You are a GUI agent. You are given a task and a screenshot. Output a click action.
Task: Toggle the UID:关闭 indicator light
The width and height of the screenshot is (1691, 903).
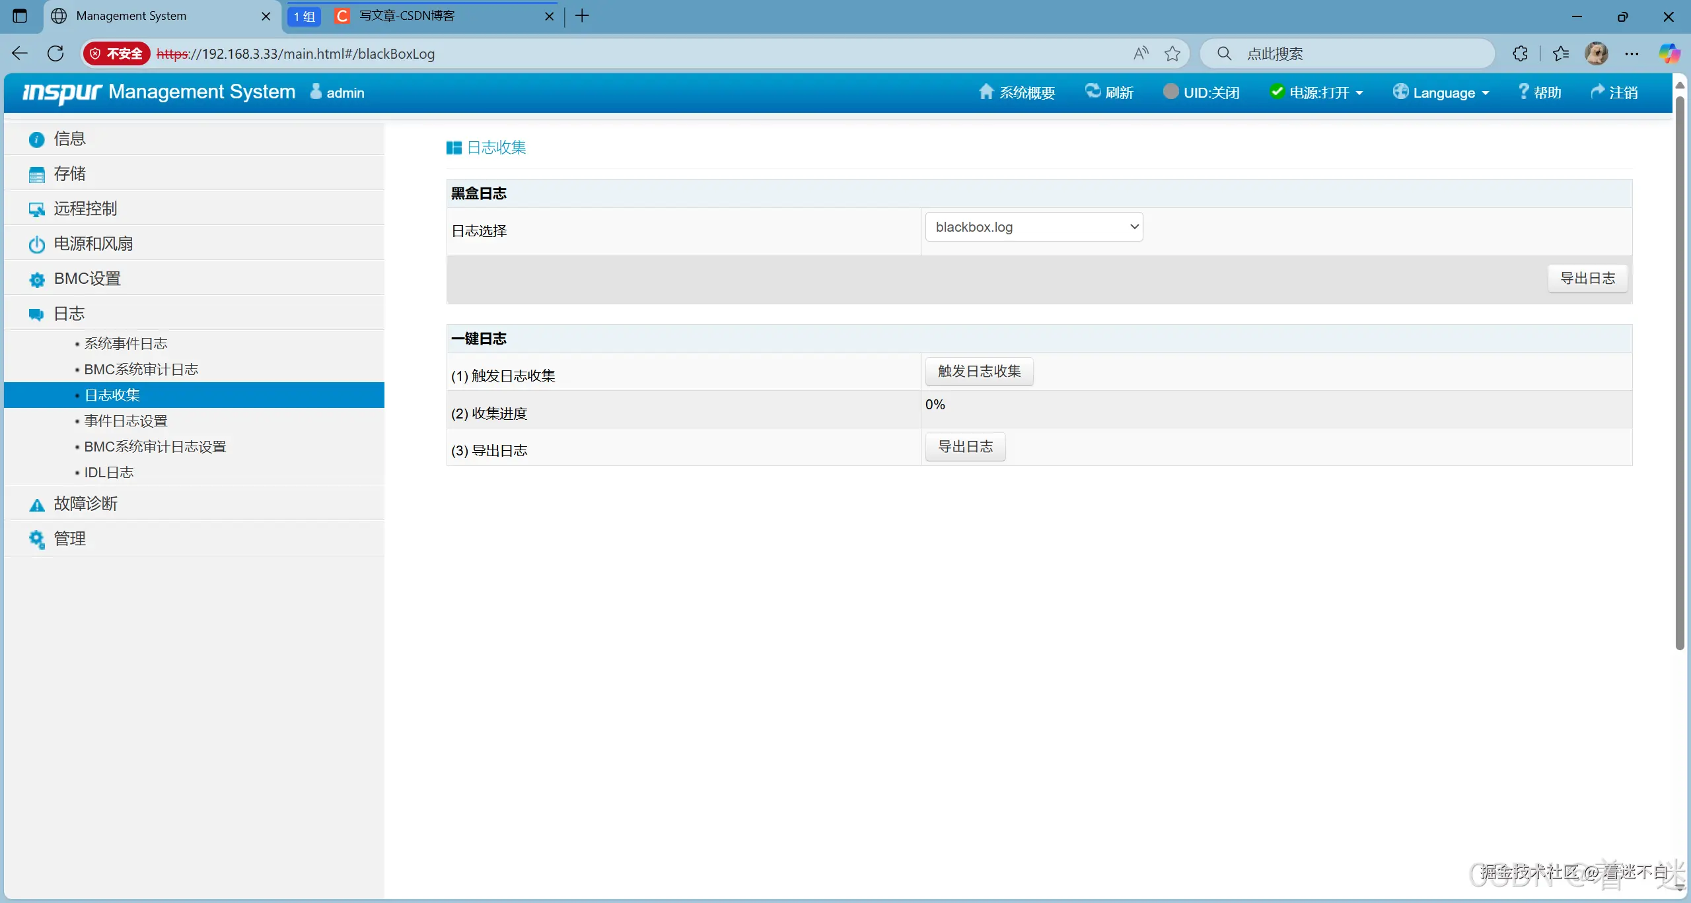1170,92
